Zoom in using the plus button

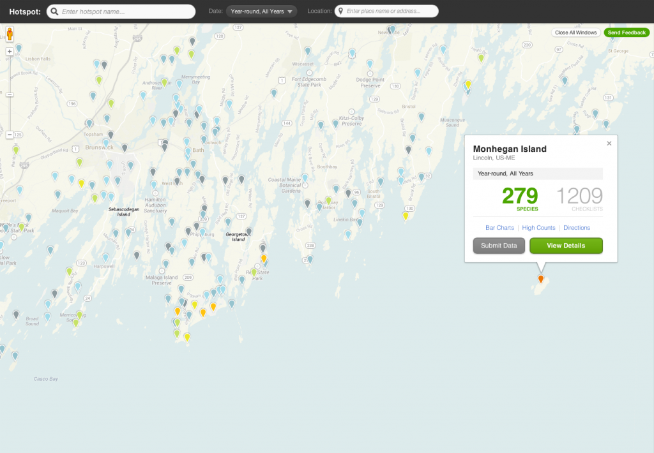tap(10, 50)
